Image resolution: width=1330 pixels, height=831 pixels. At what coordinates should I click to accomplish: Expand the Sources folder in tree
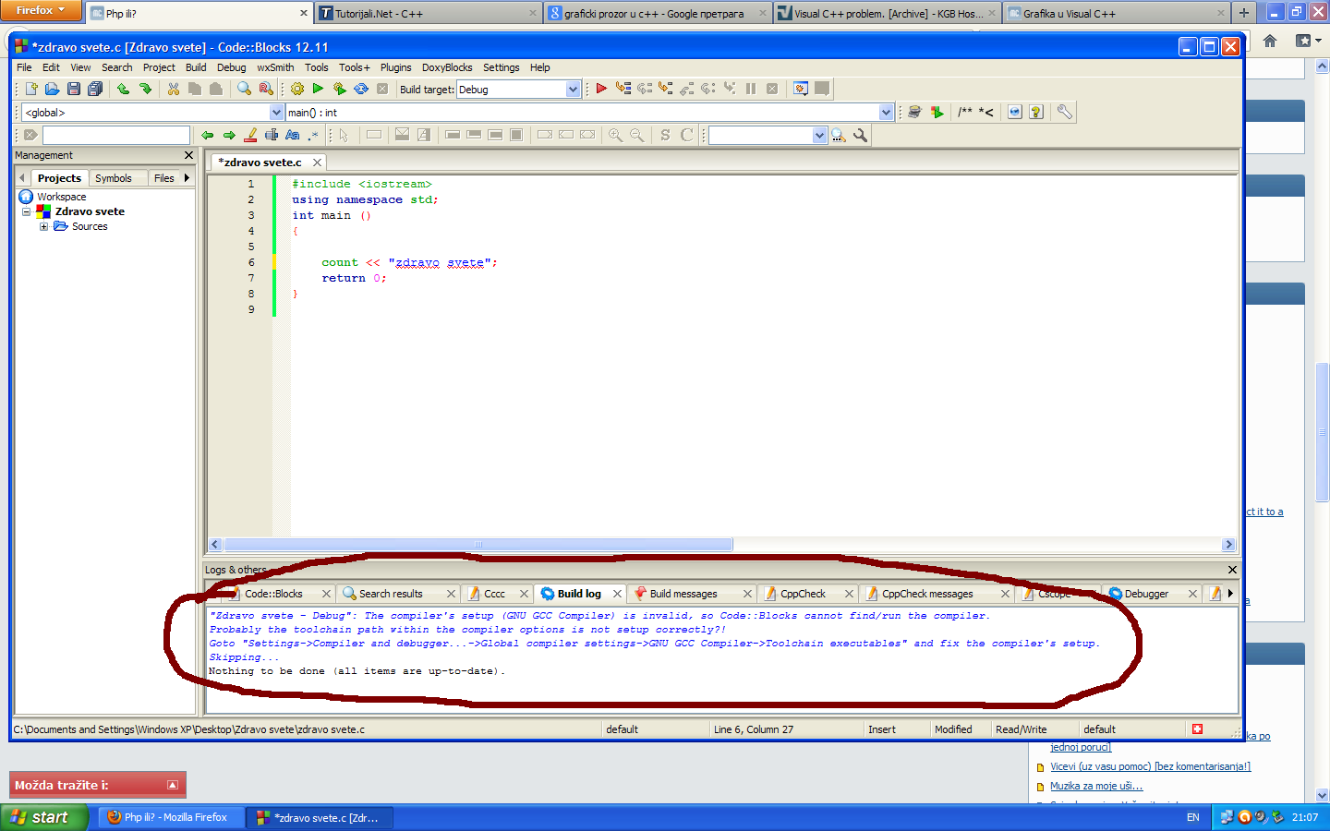(43, 226)
